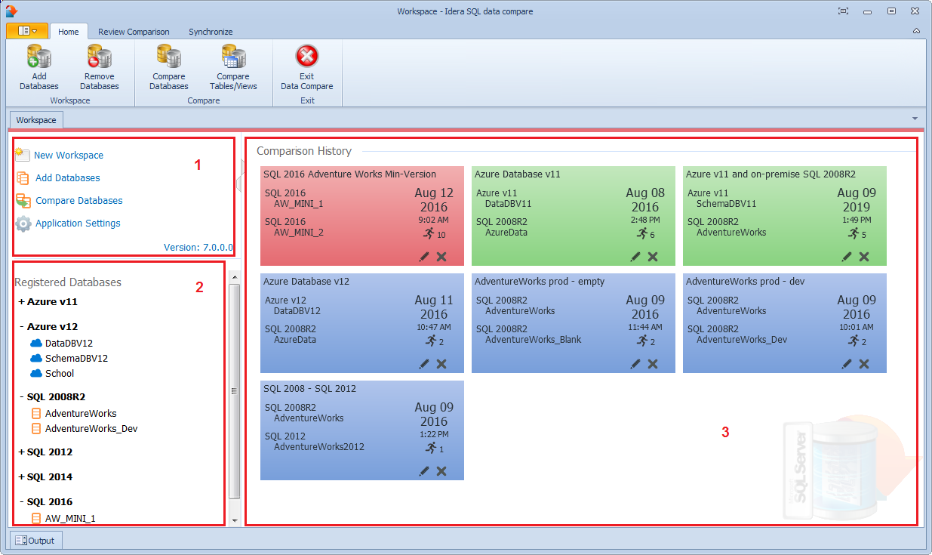Expand the SQL 2014 database group

[21, 477]
